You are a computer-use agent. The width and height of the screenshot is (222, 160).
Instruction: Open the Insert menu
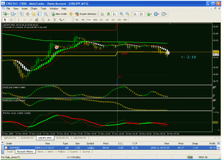(x=25, y=8)
